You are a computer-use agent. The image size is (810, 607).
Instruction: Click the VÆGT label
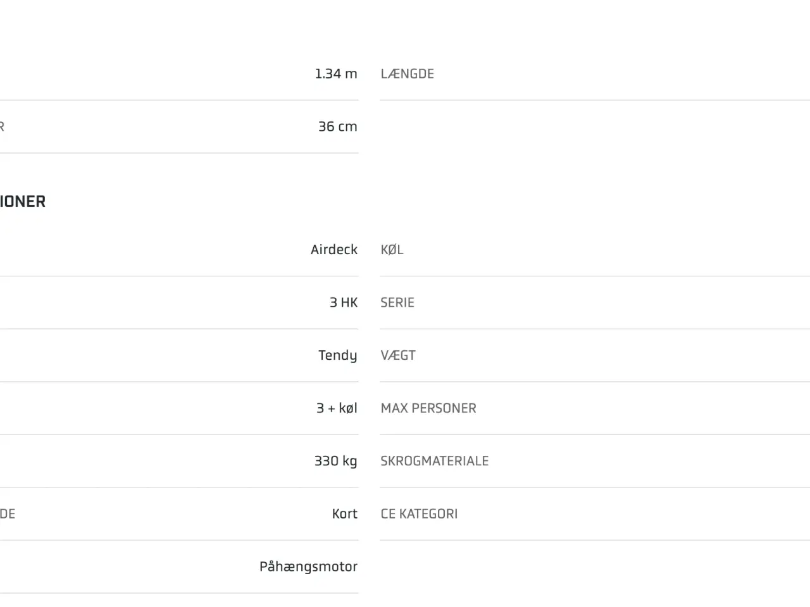(398, 355)
